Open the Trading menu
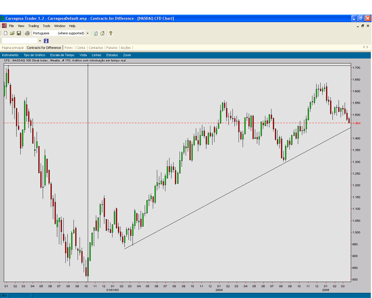 [x=33, y=26]
